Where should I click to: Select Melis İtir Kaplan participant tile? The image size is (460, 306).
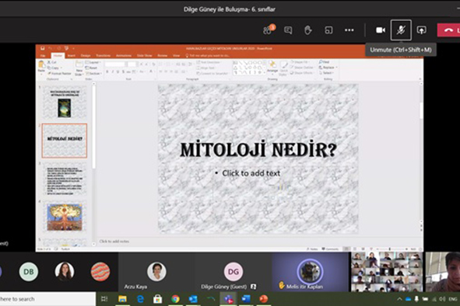[310, 272]
